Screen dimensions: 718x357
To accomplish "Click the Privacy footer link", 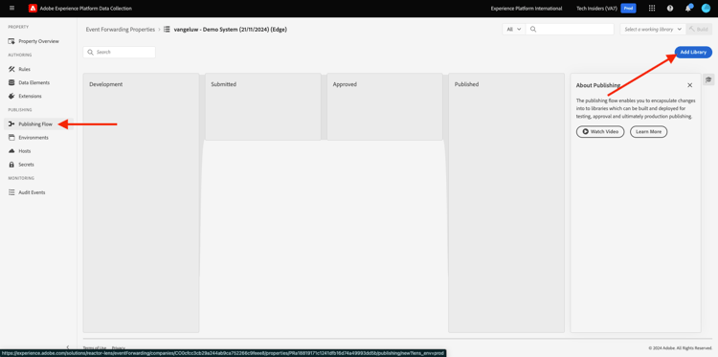I will (118, 347).
